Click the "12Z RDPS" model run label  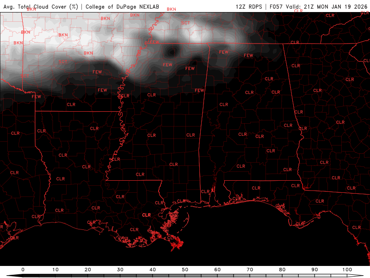[x=249, y=6]
